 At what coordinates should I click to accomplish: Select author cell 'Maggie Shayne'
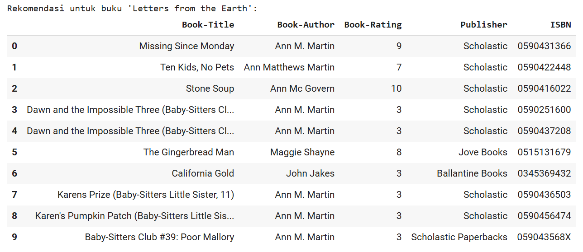coord(302,152)
